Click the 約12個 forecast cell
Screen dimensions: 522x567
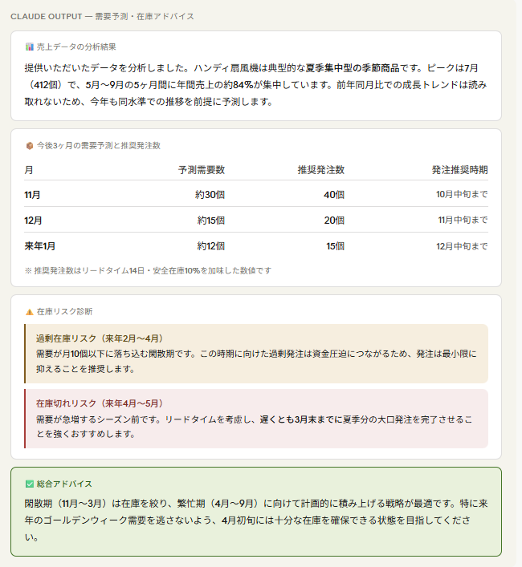(x=211, y=246)
